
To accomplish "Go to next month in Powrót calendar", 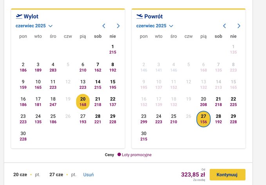I will pyautogui.click(x=239, y=26).
